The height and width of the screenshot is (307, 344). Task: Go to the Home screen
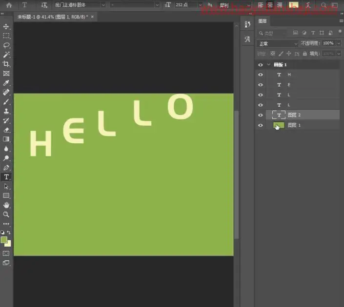coord(9,5)
